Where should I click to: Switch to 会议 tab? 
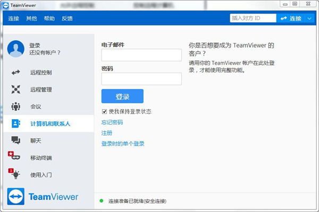pos(49,107)
